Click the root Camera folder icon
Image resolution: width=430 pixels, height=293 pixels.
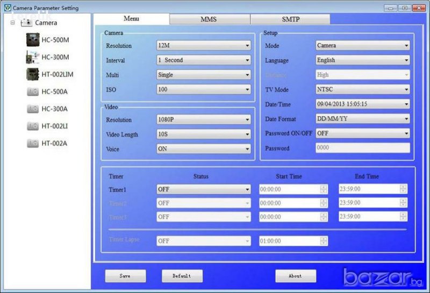(26, 23)
